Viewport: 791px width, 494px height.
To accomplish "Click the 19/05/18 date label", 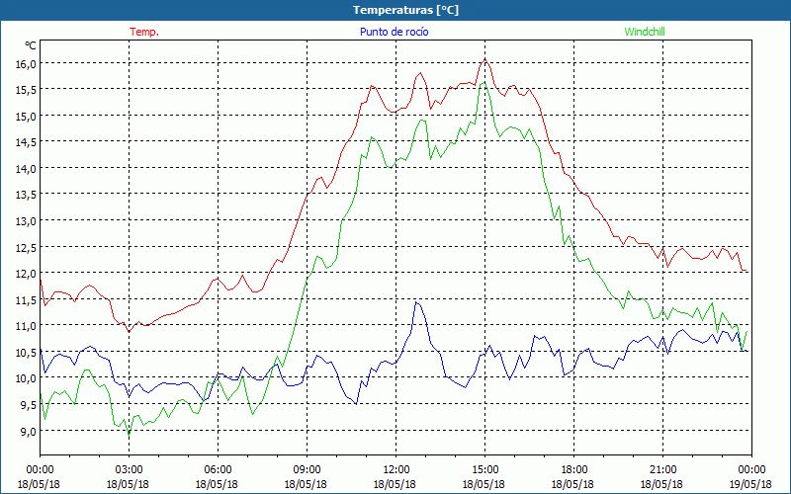I will click(750, 484).
